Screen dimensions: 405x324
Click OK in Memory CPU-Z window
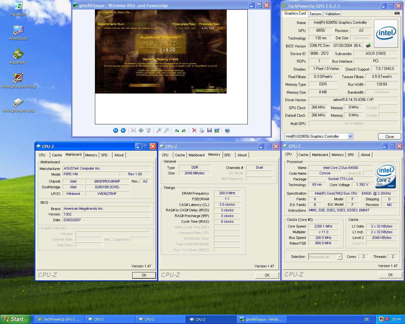coord(267,275)
